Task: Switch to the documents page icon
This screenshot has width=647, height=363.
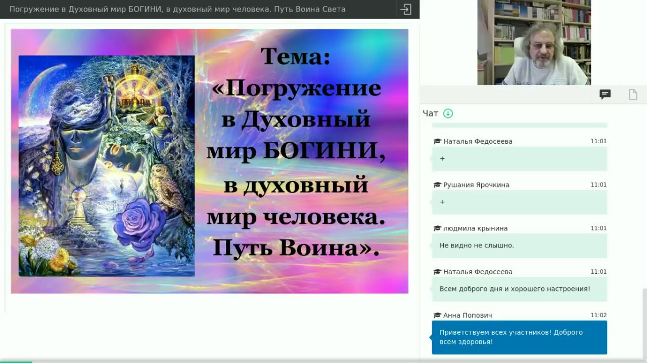Action: pyautogui.click(x=633, y=94)
